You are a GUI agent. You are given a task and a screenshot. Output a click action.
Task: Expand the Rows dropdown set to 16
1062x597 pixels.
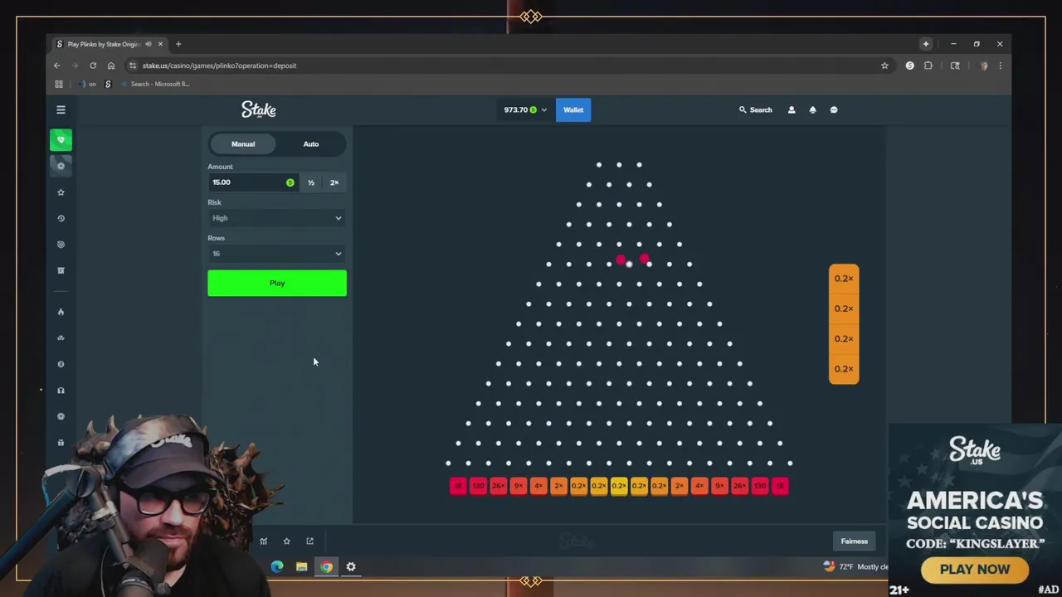click(277, 254)
